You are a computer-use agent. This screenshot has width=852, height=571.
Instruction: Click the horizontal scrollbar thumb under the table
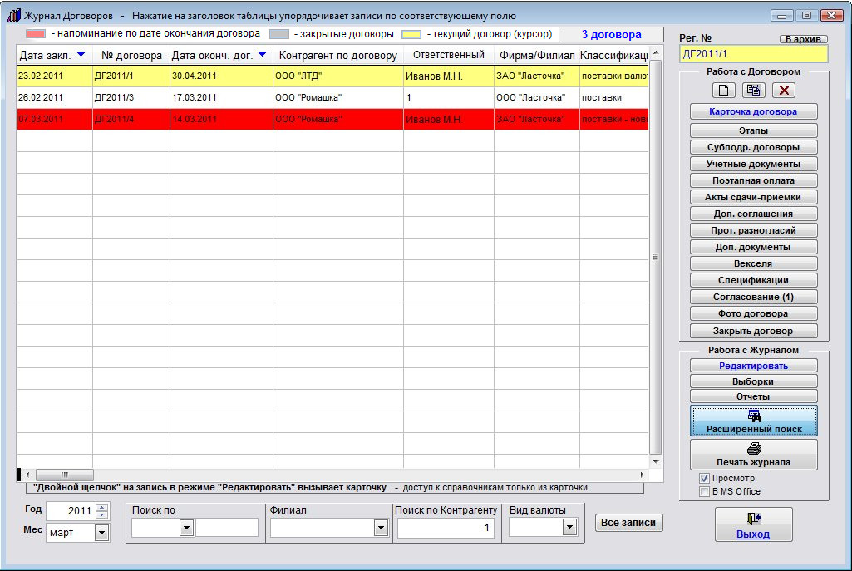point(64,474)
